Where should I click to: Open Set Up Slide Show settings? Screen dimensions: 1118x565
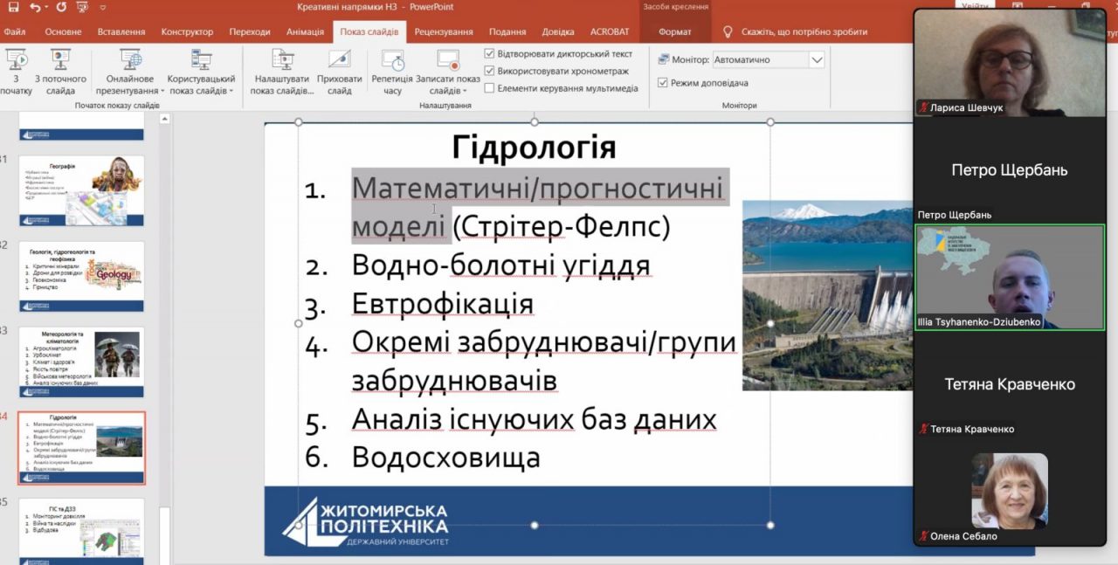click(x=282, y=61)
